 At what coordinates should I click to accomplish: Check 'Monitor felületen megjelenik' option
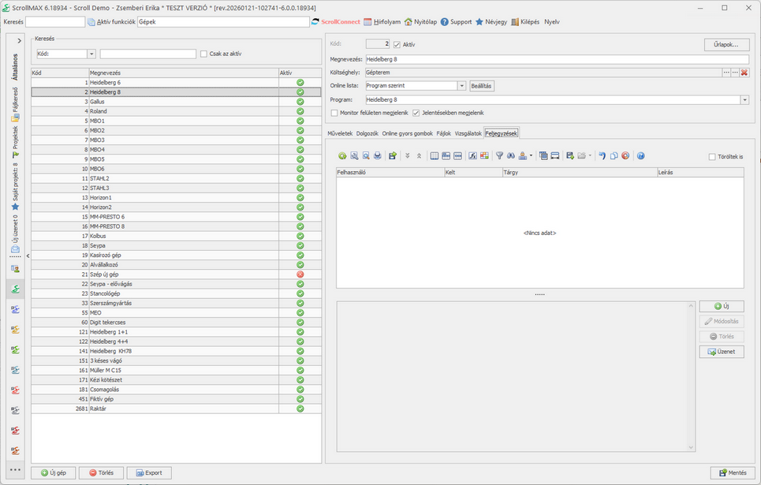334,113
